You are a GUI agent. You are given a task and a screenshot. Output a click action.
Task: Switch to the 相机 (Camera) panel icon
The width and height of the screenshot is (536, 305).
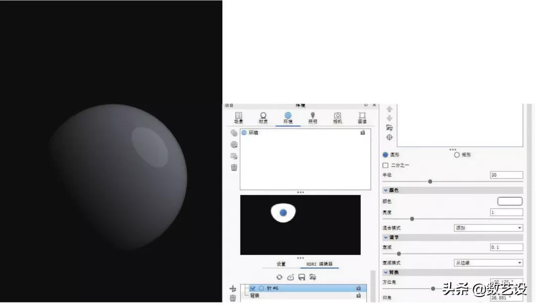coord(337,116)
